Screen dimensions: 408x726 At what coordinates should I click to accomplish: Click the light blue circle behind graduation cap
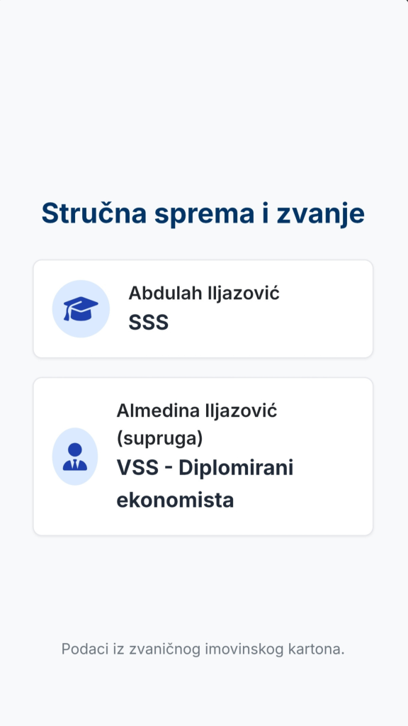point(81,309)
